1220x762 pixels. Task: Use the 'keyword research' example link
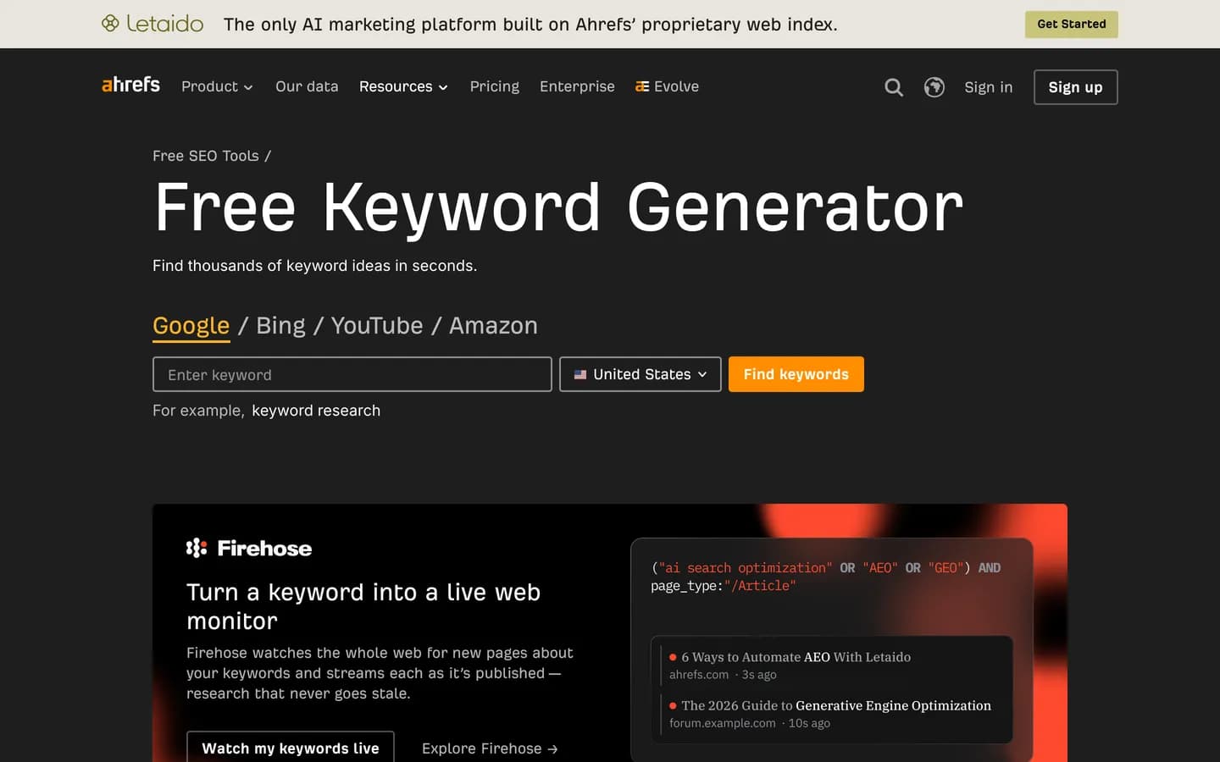click(316, 411)
